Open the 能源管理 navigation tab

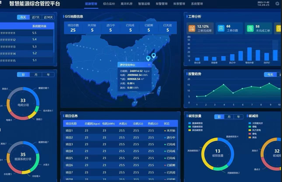91,4
